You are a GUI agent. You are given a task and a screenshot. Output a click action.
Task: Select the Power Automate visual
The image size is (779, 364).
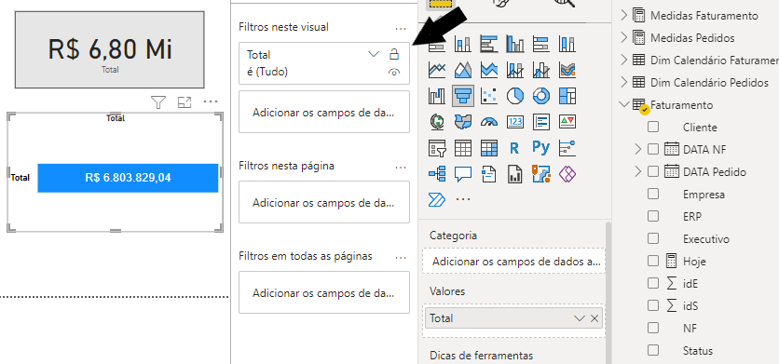(x=437, y=199)
